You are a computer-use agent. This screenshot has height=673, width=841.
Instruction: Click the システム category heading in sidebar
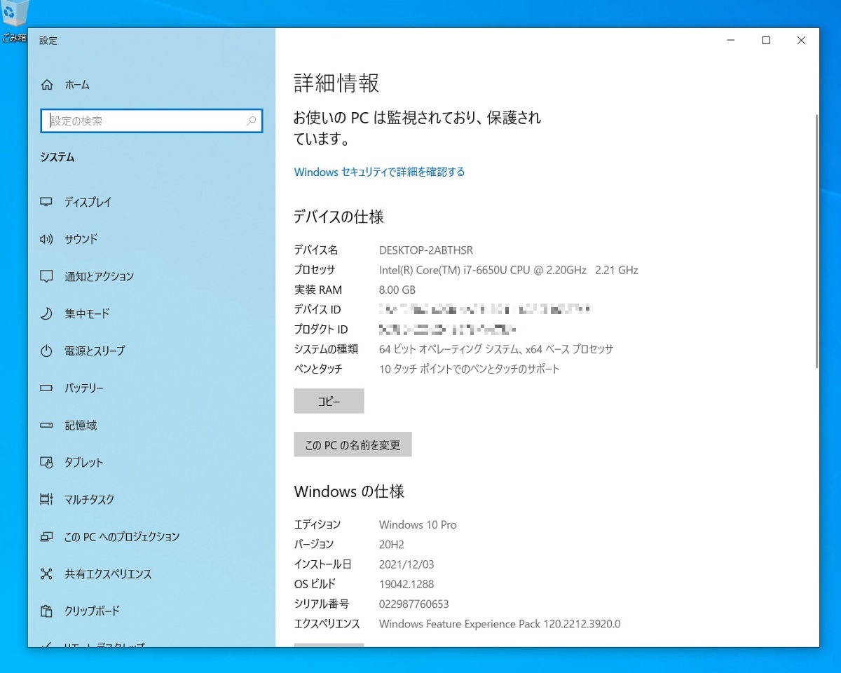[x=57, y=158]
